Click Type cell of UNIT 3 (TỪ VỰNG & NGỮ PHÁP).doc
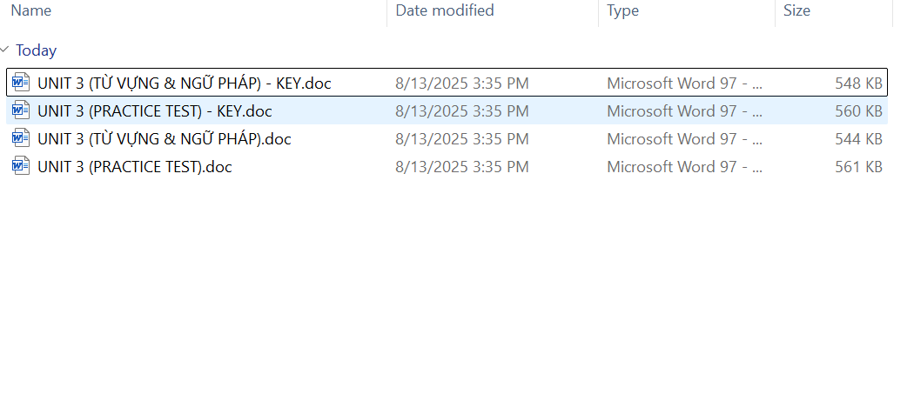The image size is (914, 414). click(684, 139)
